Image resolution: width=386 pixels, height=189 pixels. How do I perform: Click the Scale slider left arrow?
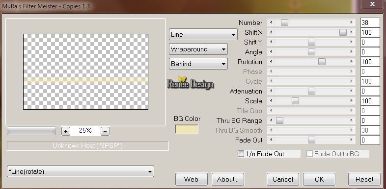[x=271, y=101]
